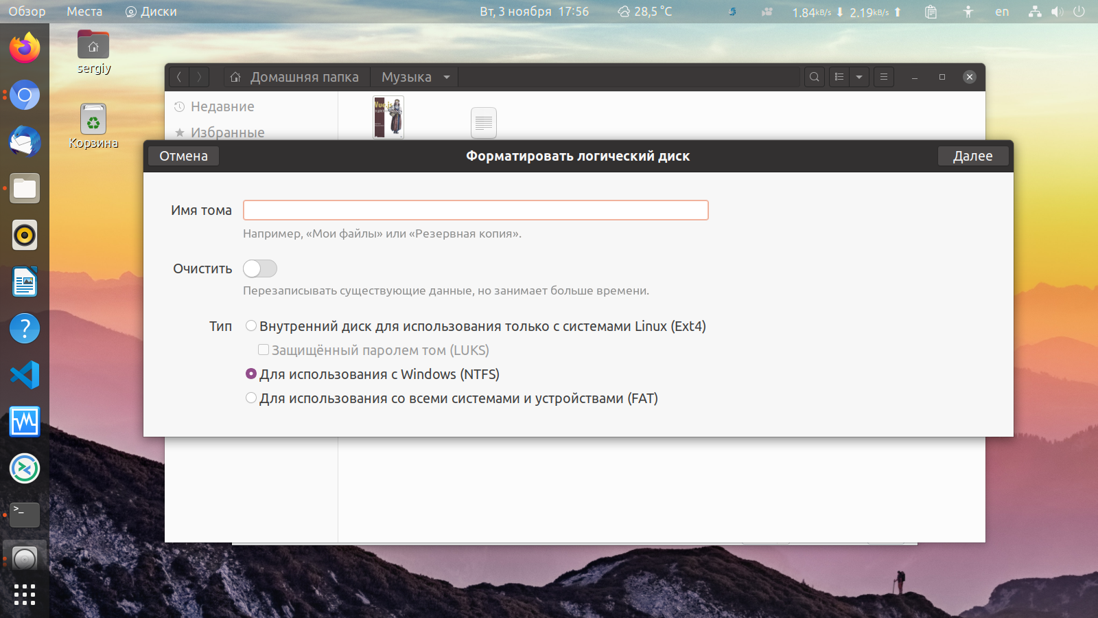Click the volume icon in the top bar
1098x618 pixels.
coord(1057,12)
